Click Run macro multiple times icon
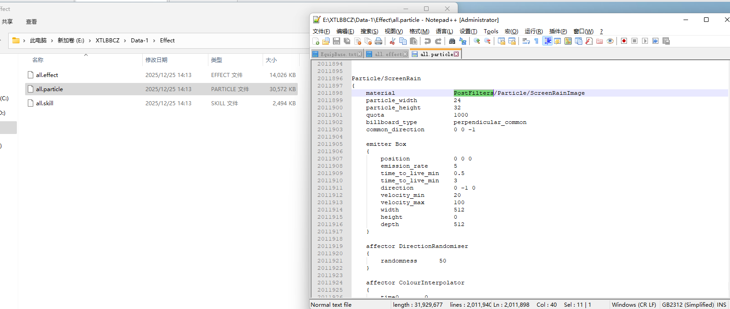The width and height of the screenshot is (730, 309). click(655, 41)
